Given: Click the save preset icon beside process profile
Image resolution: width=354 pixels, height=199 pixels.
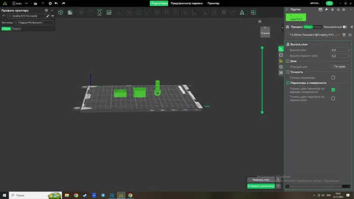Looking at the screenshot, I should coord(344,35).
